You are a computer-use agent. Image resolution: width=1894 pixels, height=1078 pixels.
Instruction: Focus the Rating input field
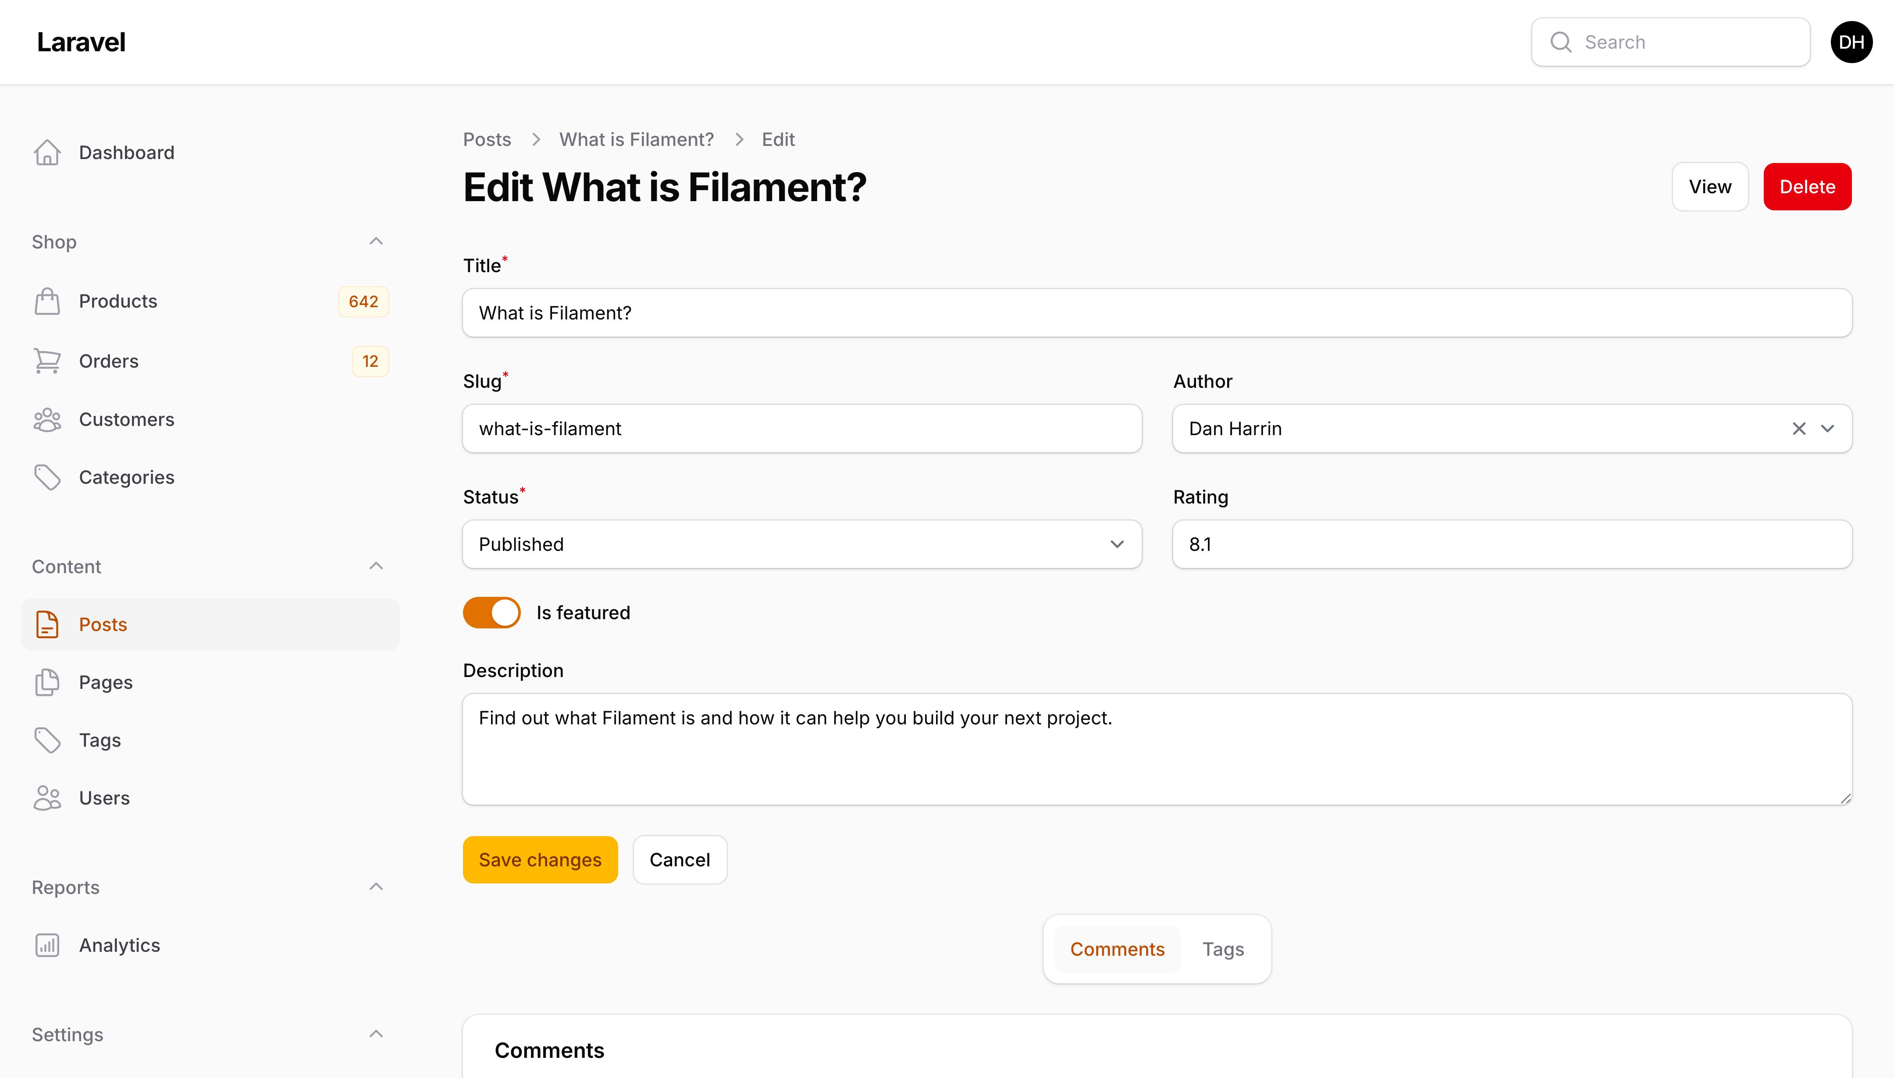[1512, 544]
